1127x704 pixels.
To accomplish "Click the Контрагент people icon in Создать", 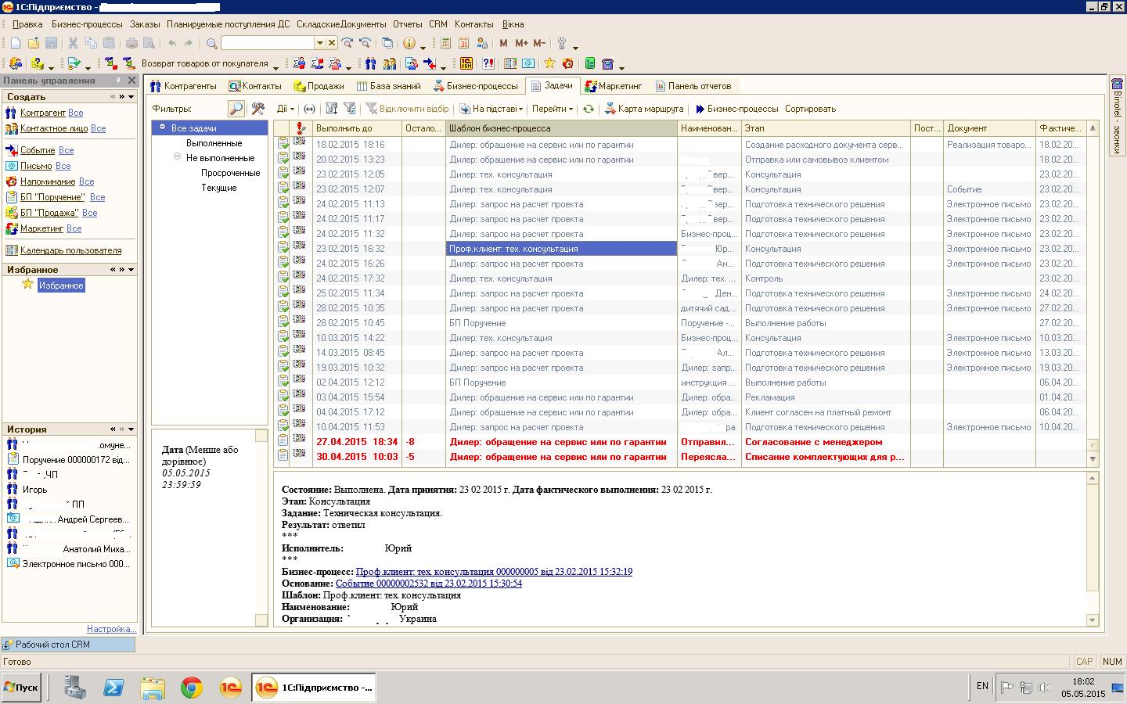I will tap(11, 113).
